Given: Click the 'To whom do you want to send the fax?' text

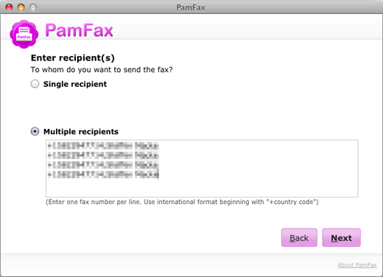Looking at the screenshot, I should (102, 70).
